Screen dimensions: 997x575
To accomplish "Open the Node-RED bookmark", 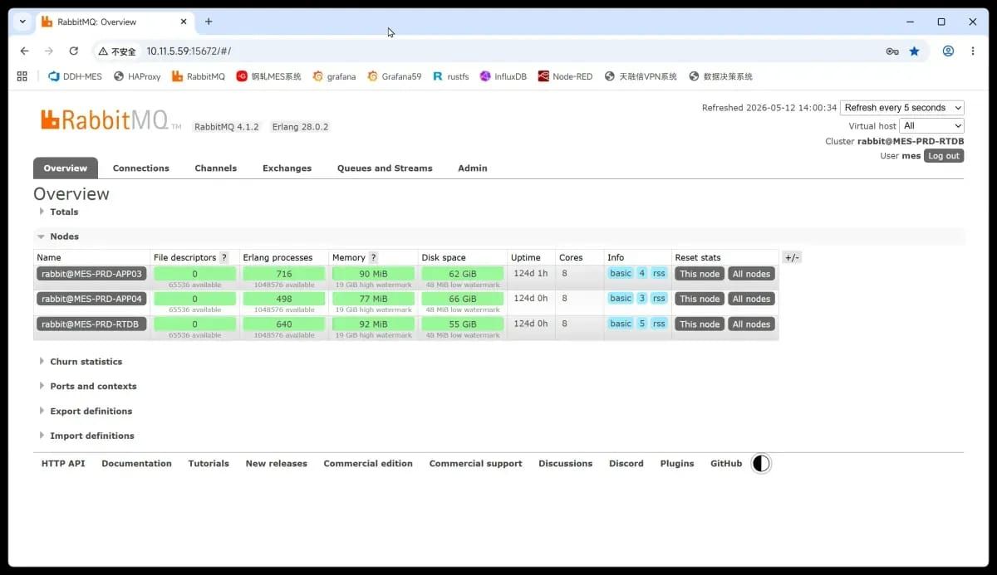I will [565, 76].
